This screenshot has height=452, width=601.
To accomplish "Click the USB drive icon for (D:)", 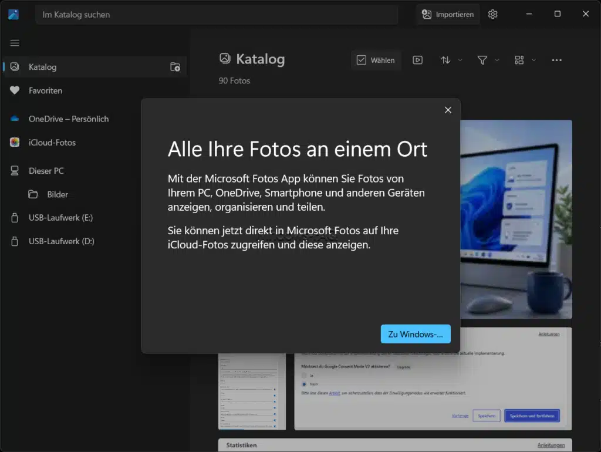I will pos(15,241).
